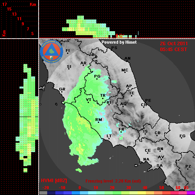Click the '50' value on the dBZ scale
Image resolution: width=195 pixels, height=195 pixels.
point(161,188)
